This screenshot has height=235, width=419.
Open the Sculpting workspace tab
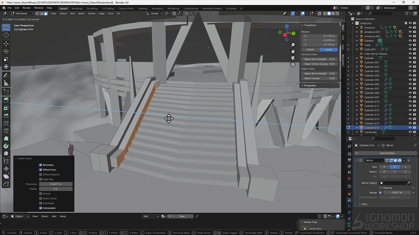point(92,8)
